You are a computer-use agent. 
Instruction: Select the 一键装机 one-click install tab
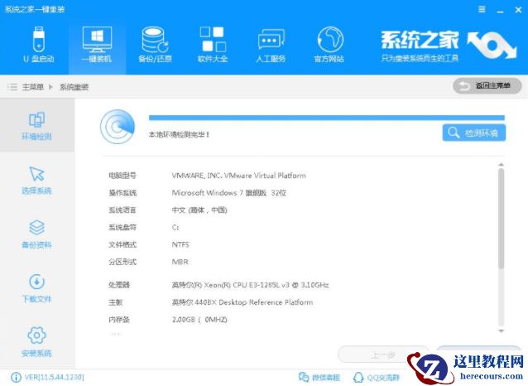[97, 45]
